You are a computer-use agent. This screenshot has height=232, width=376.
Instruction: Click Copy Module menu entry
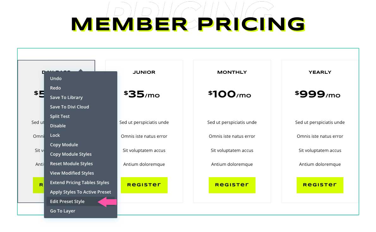click(64, 145)
